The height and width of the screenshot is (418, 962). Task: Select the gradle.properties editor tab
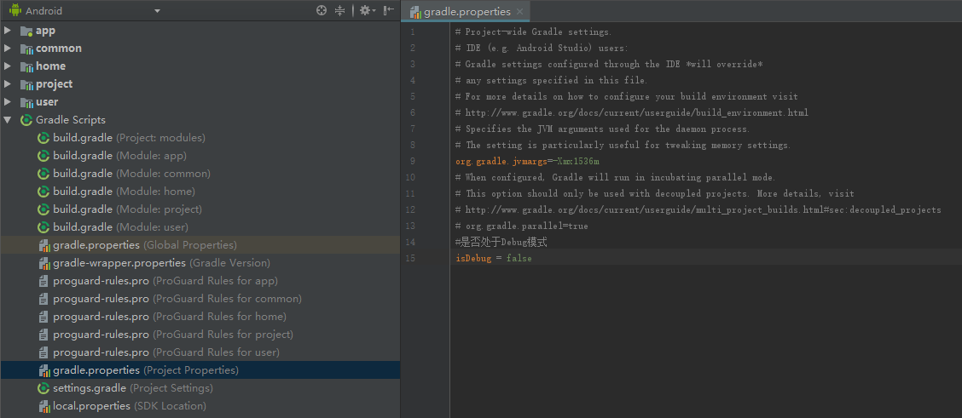point(467,12)
